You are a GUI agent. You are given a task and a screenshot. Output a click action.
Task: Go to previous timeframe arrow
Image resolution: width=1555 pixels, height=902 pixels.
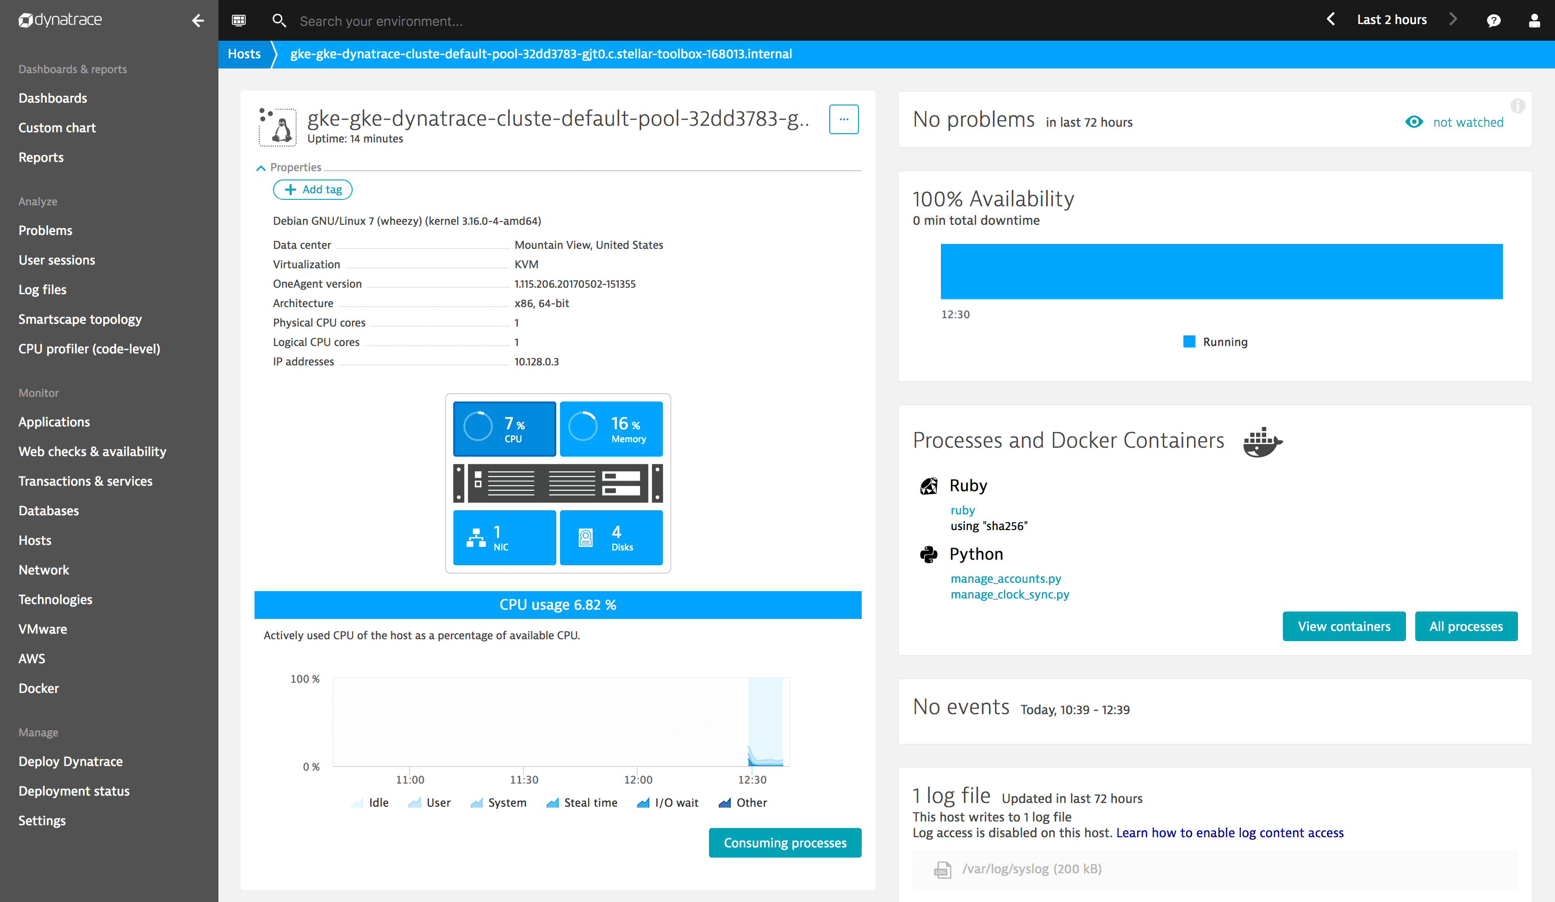1331,20
